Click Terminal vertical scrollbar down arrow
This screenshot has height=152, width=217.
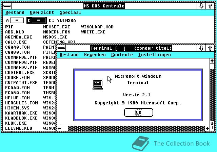coord(212,124)
